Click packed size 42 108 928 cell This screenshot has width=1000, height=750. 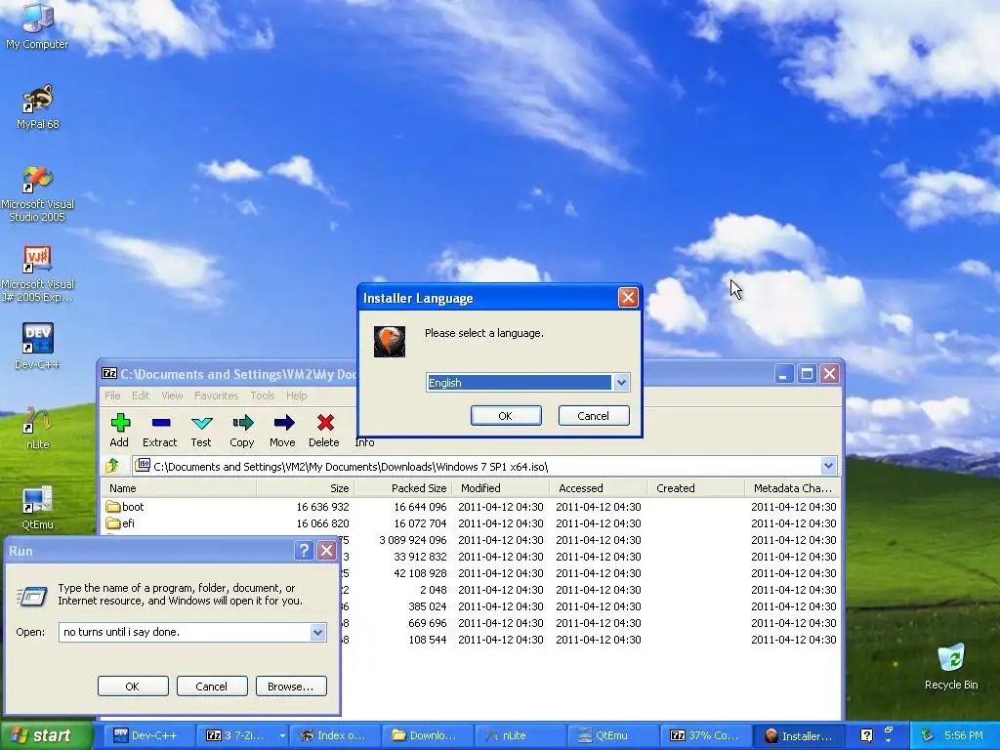(x=420, y=572)
